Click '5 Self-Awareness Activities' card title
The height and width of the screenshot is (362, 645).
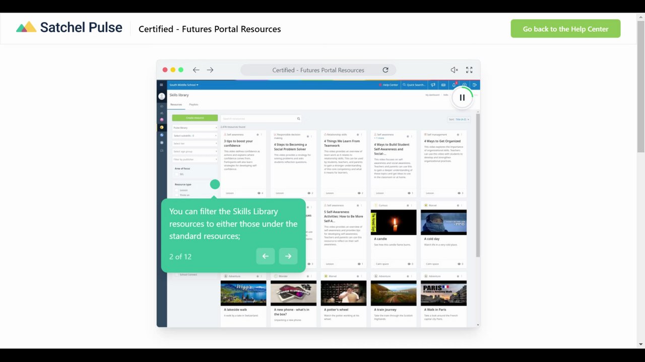(x=344, y=216)
